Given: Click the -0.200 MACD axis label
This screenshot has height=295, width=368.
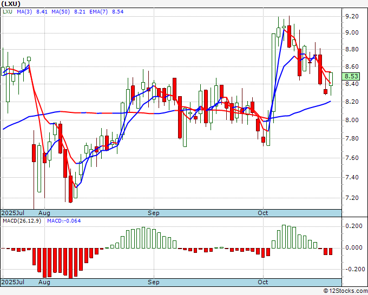Looking at the screenshot, I should (x=354, y=269).
